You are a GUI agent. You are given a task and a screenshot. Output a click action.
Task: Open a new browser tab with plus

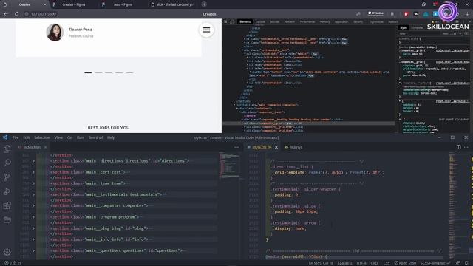click(204, 4)
